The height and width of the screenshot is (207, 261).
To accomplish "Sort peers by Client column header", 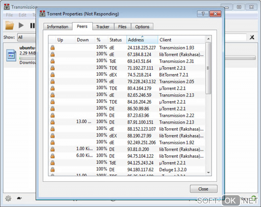I will coord(181,40).
